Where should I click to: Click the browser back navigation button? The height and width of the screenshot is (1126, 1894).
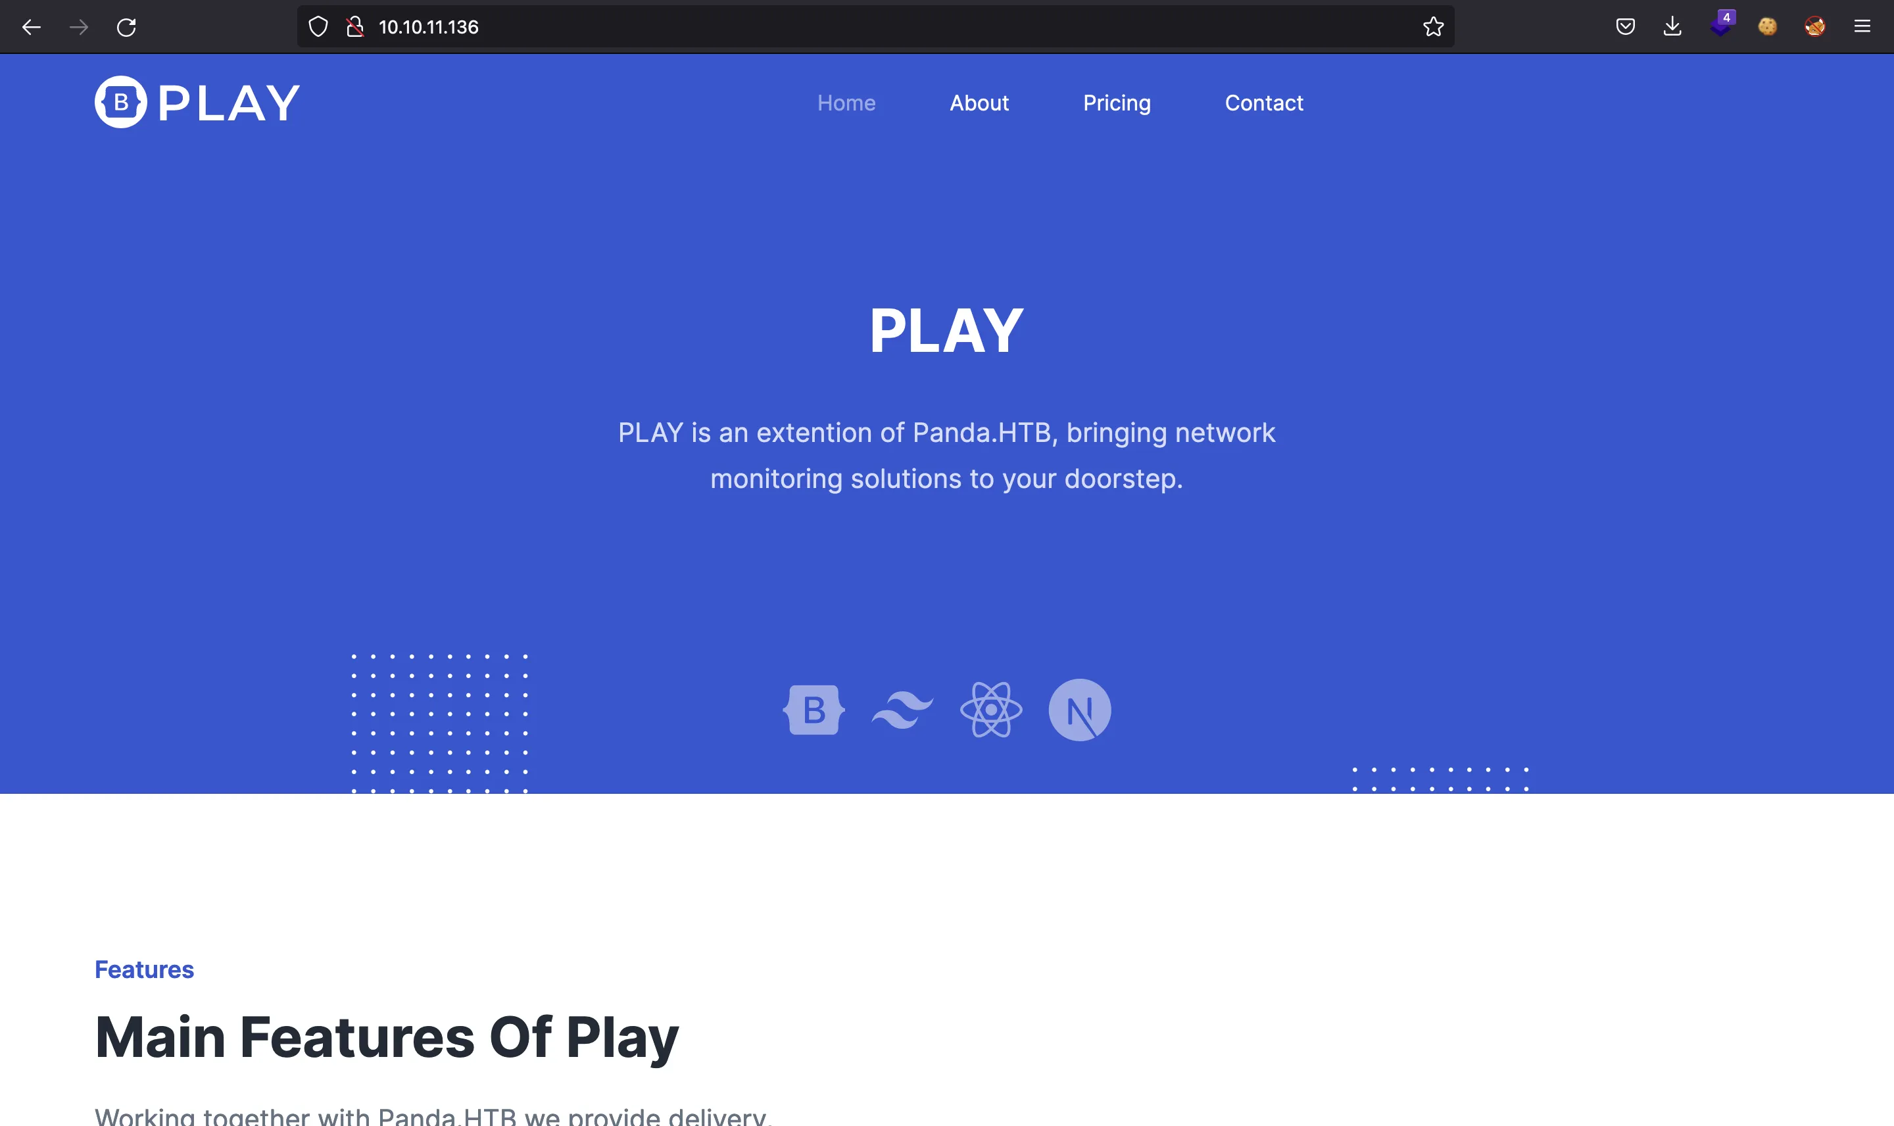click(32, 27)
